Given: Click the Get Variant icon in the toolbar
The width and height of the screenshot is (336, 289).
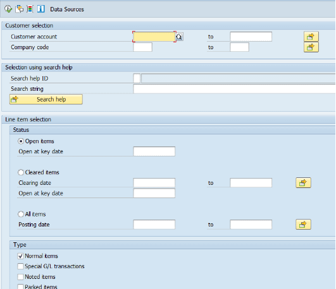Looking at the screenshot, I should 20,9.
